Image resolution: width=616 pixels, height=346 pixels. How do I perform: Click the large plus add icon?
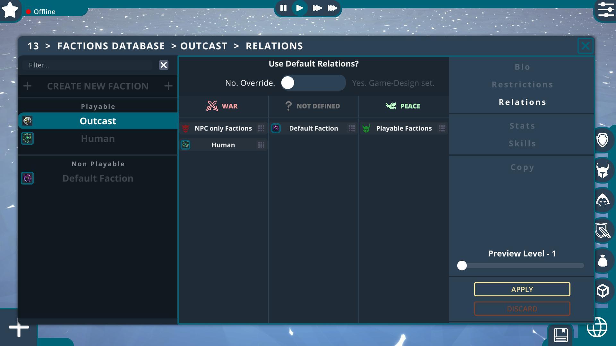point(19,327)
